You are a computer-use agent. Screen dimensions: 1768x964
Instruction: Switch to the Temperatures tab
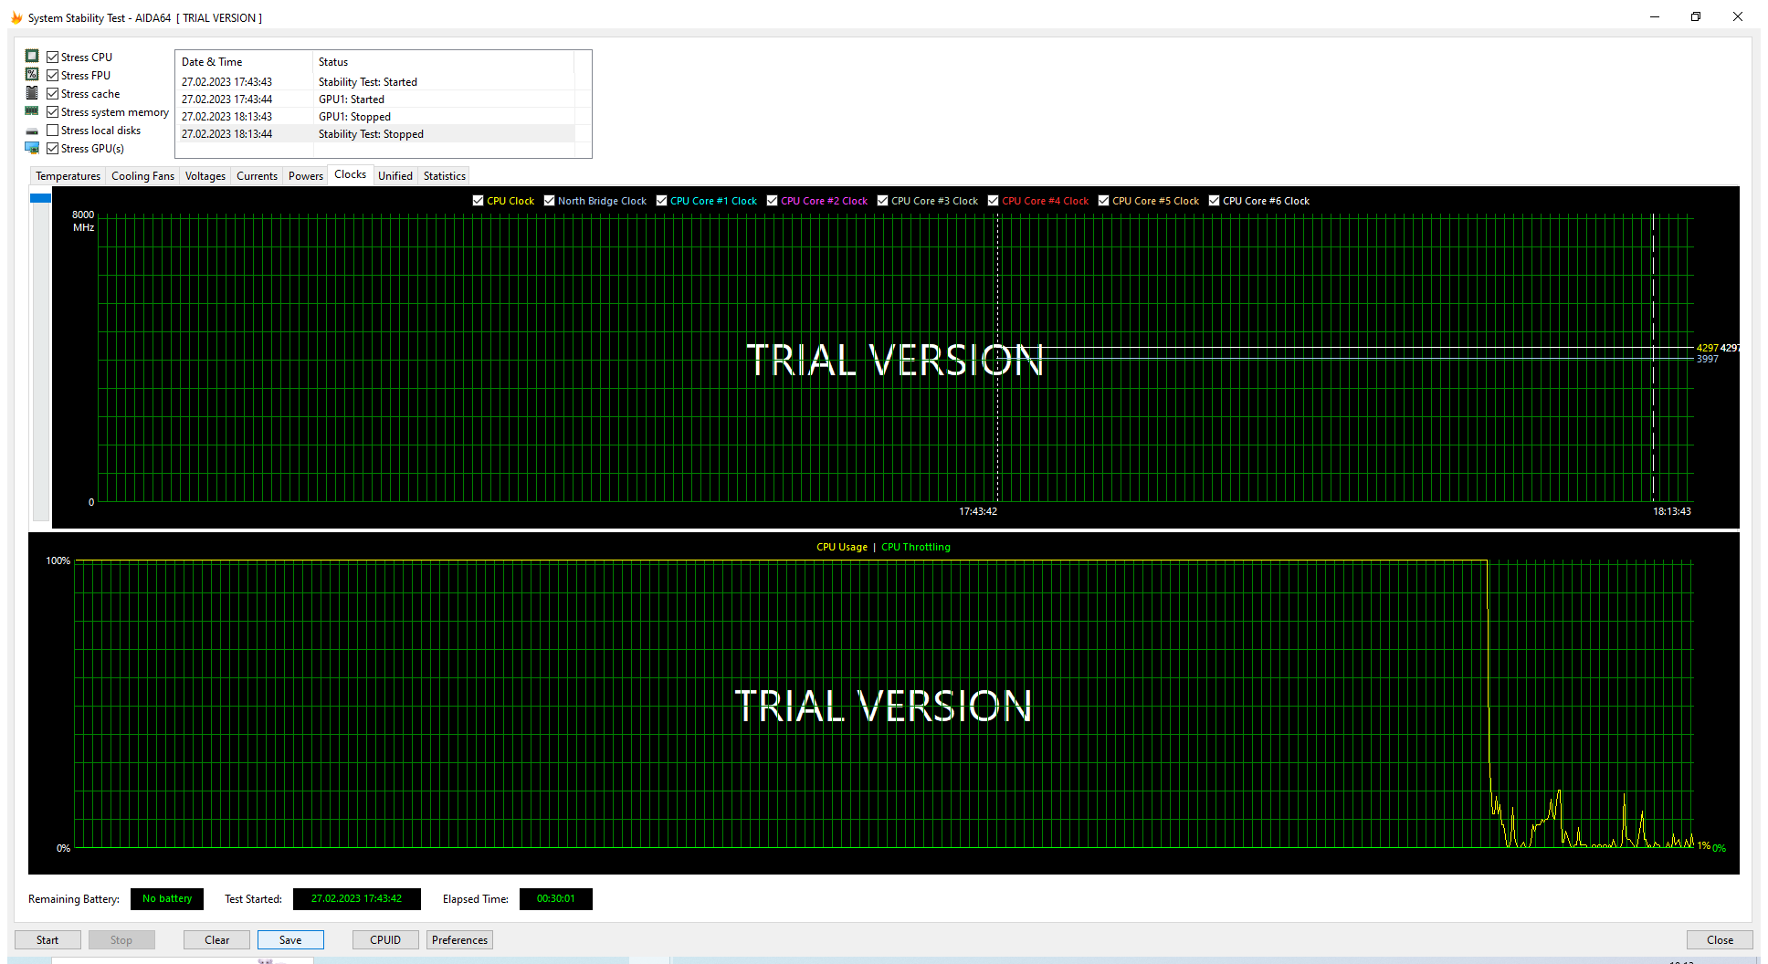click(68, 176)
